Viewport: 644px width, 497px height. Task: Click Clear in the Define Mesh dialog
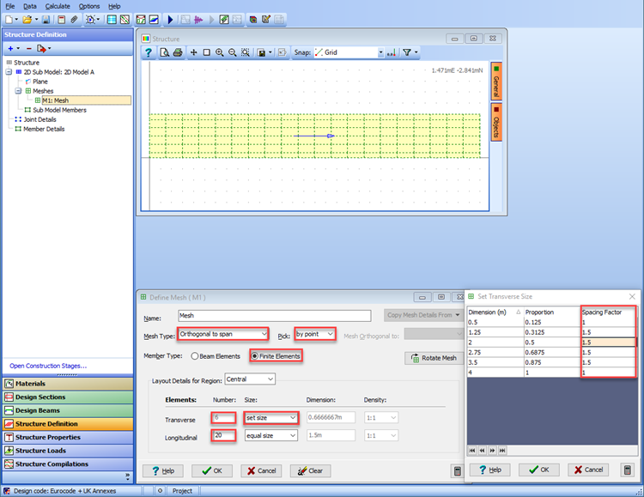[x=310, y=470]
